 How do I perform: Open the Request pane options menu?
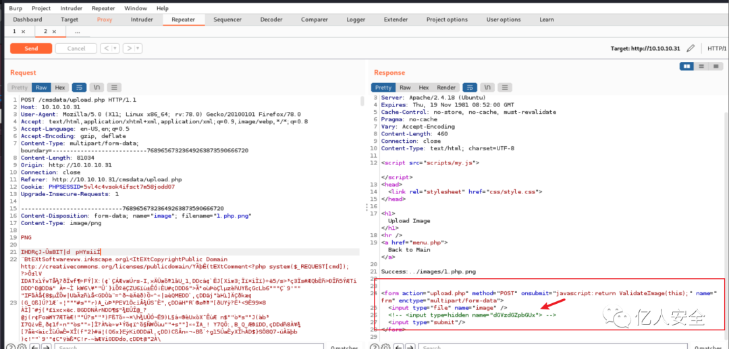(x=114, y=88)
